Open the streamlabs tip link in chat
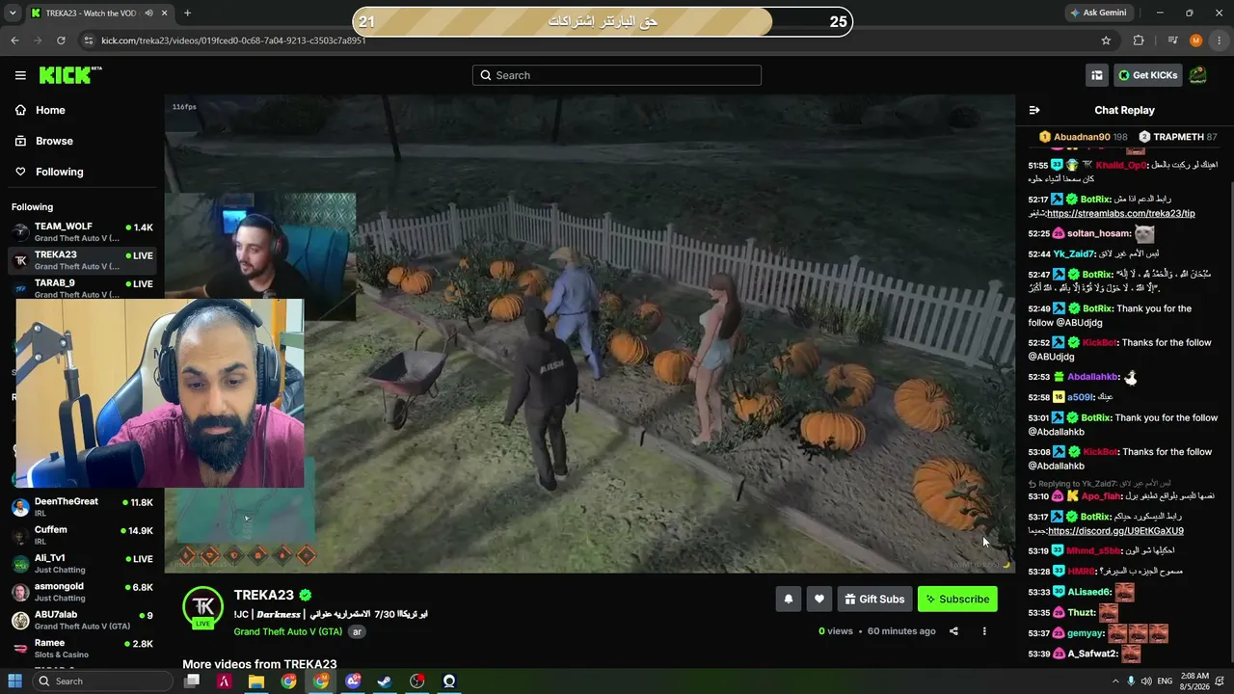The height and width of the screenshot is (694, 1234). tap(1120, 214)
